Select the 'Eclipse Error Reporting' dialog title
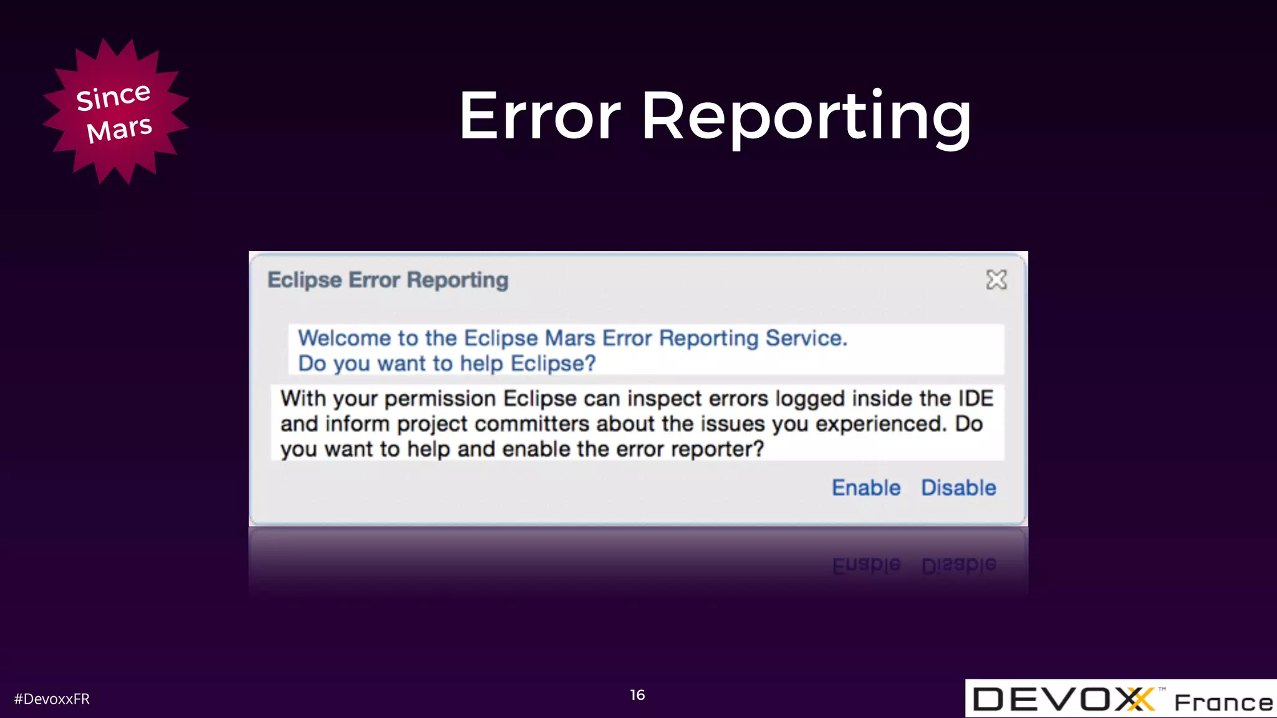This screenshot has height=718, width=1277. pos(388,280)
